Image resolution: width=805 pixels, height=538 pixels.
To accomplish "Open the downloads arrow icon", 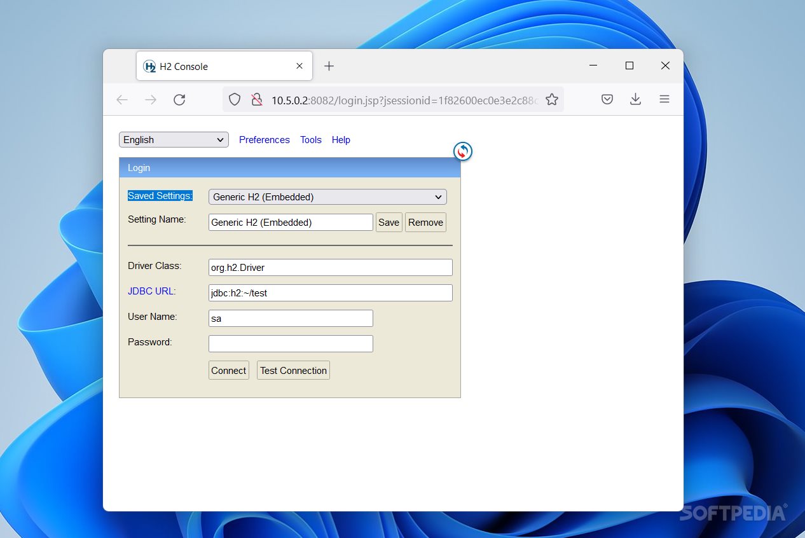I will [x=635, y=100].
